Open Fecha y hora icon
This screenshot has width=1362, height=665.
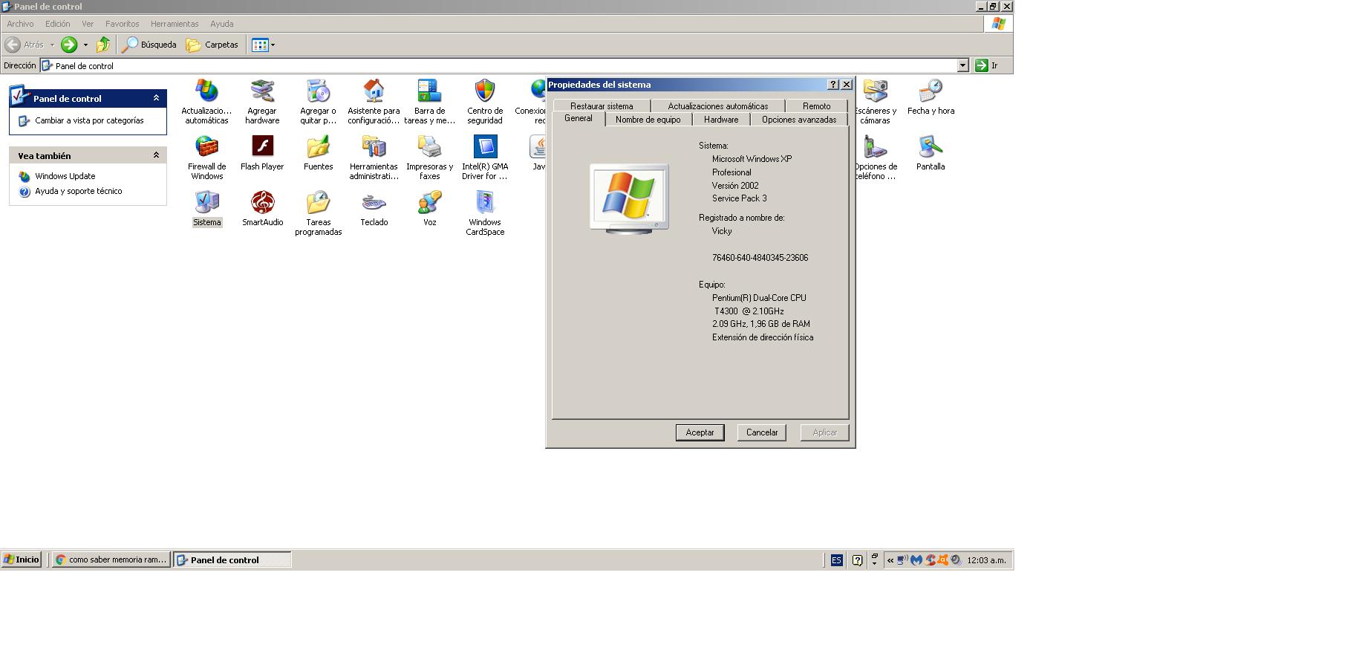[x=930, y=92]
